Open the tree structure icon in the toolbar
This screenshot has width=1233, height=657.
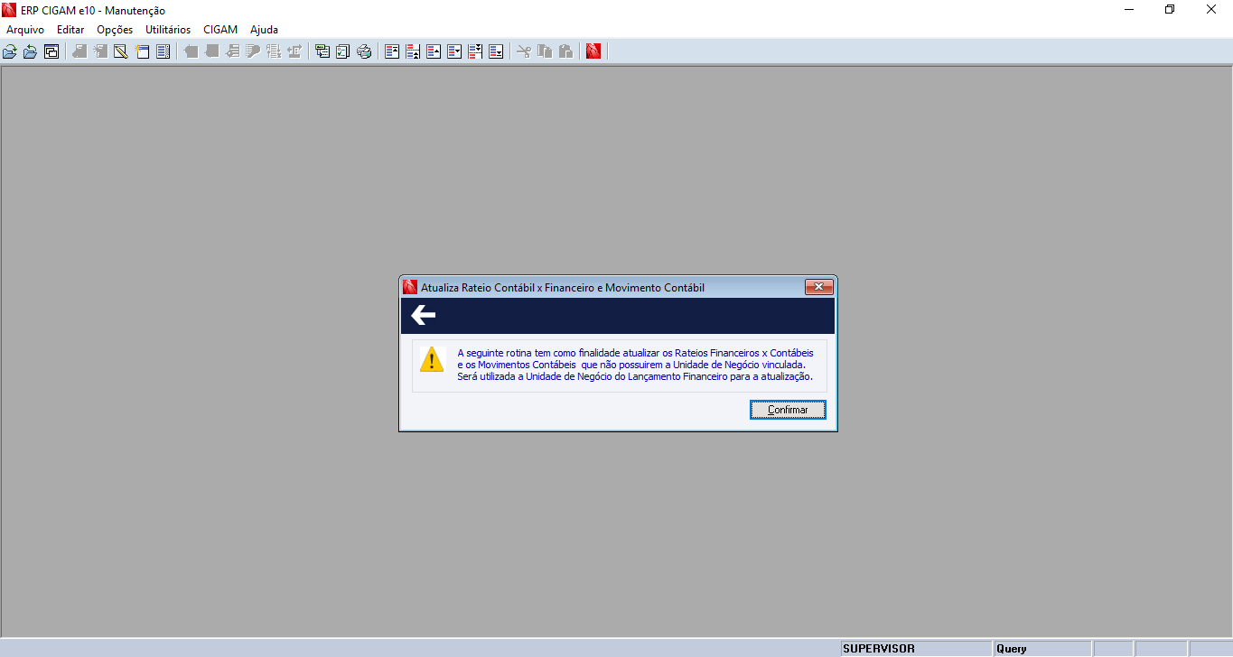point(322,51)
